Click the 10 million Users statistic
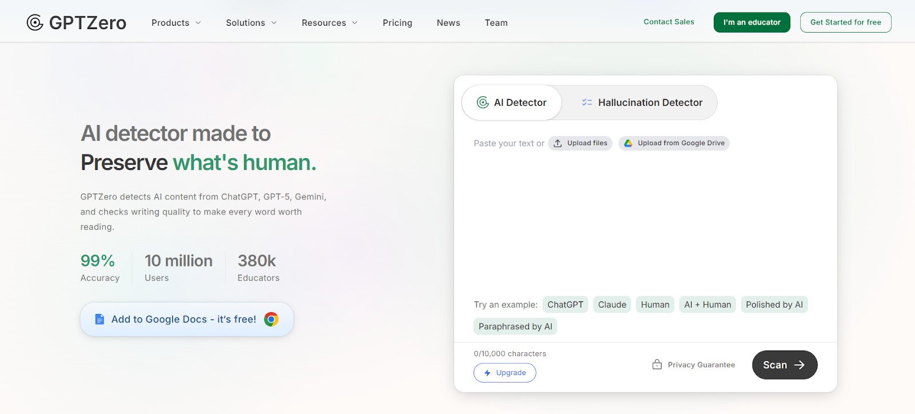915x414 pixels. click(x=178, y=268)
